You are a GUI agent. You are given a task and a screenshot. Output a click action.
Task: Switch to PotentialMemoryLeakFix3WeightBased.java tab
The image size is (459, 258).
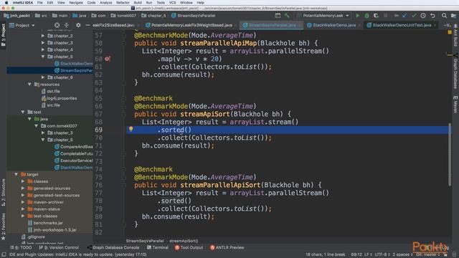pos(191,25)
